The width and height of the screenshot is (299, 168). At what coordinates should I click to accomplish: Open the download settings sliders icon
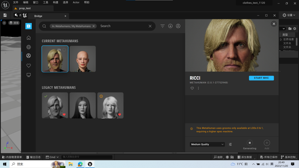[230, 145]
